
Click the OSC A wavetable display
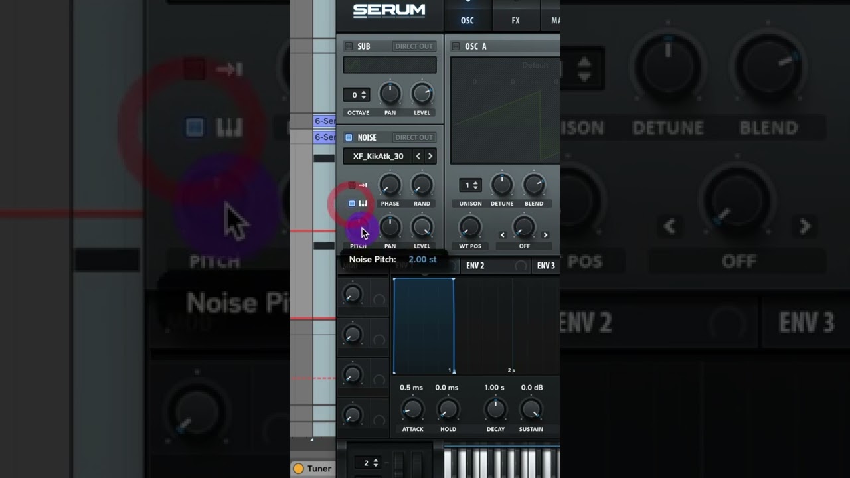(x=505, y=110)
